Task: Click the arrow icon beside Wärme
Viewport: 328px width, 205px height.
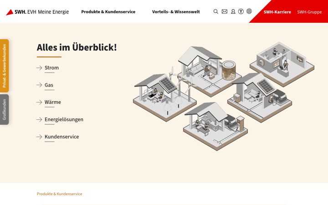Action: 39,102
